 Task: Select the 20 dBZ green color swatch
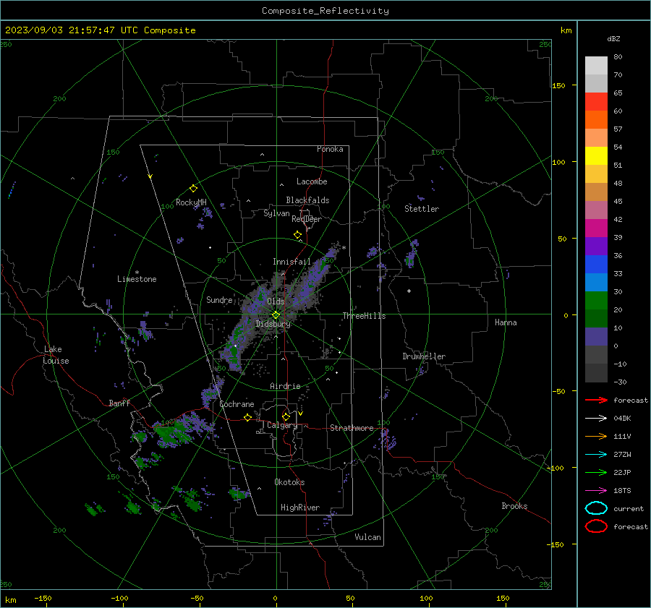point(596,318)
